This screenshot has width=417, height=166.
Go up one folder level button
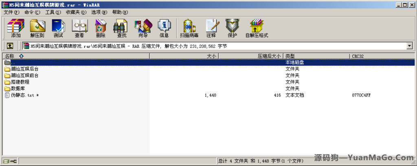click(x=10, y=46)
